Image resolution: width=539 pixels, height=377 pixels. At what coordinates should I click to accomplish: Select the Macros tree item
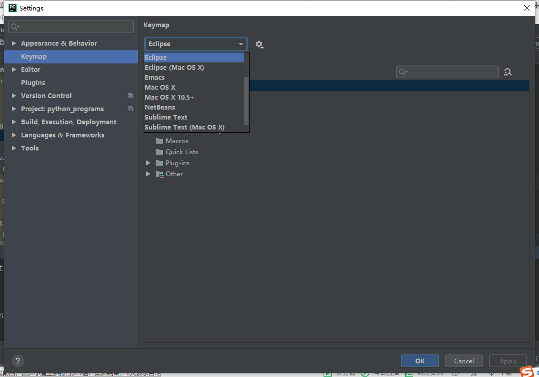pos(177,141)
